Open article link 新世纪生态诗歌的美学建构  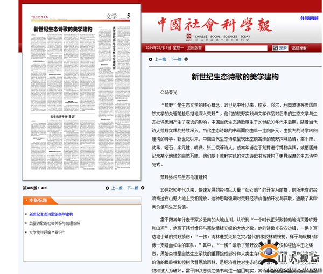click(x=51, y=214)
